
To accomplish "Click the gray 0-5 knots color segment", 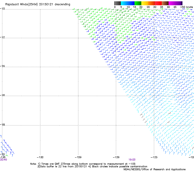I will [117, 3].
